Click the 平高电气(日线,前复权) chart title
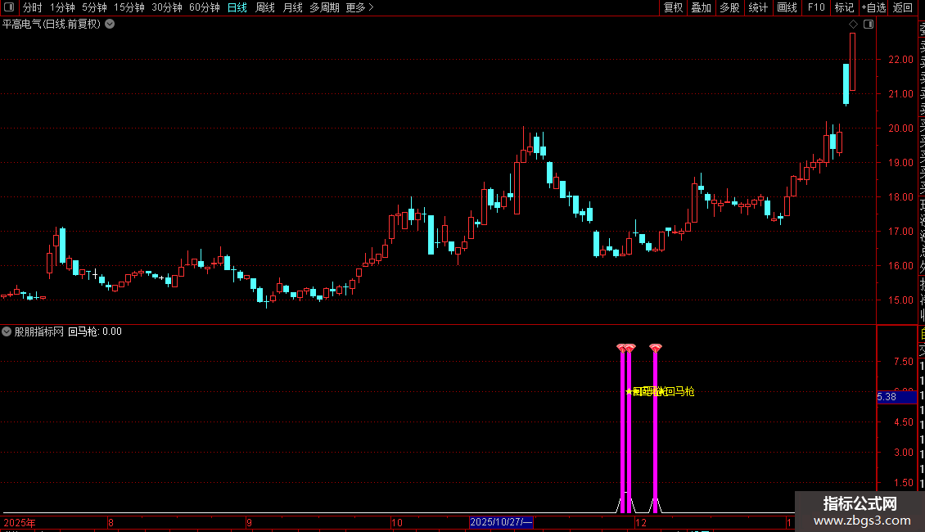Viewport: 925px width, 532px height. pyautogui.click(x=52, y=25)
